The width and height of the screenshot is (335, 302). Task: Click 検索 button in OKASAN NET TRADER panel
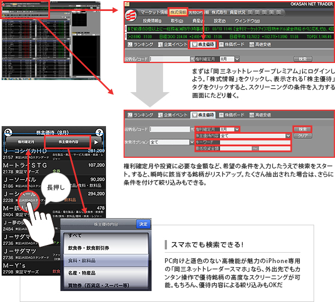tap(303, 59)
